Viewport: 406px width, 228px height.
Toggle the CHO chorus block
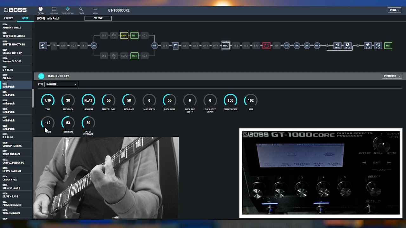256,46
